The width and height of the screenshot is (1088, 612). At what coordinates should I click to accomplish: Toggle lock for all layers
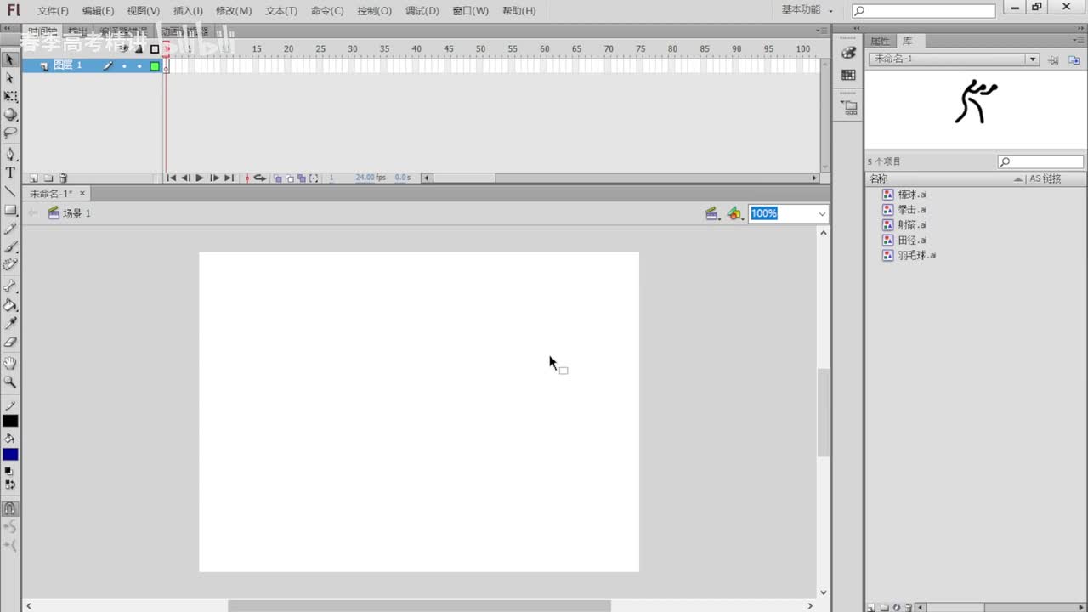click(x=139, y=49)
